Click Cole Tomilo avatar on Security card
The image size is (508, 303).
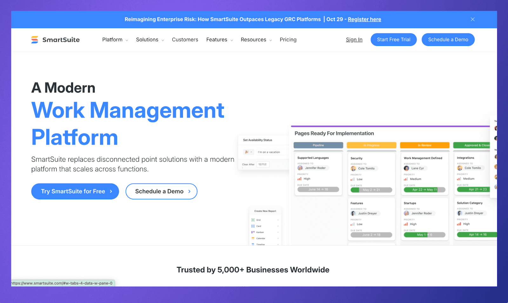353,168
